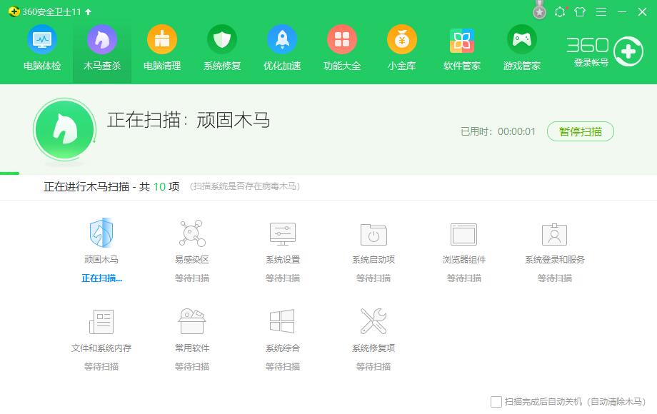Screen dimensions: 657x414
Task: Open the notification icon with red dot
Action: click(x=560, y=11)
